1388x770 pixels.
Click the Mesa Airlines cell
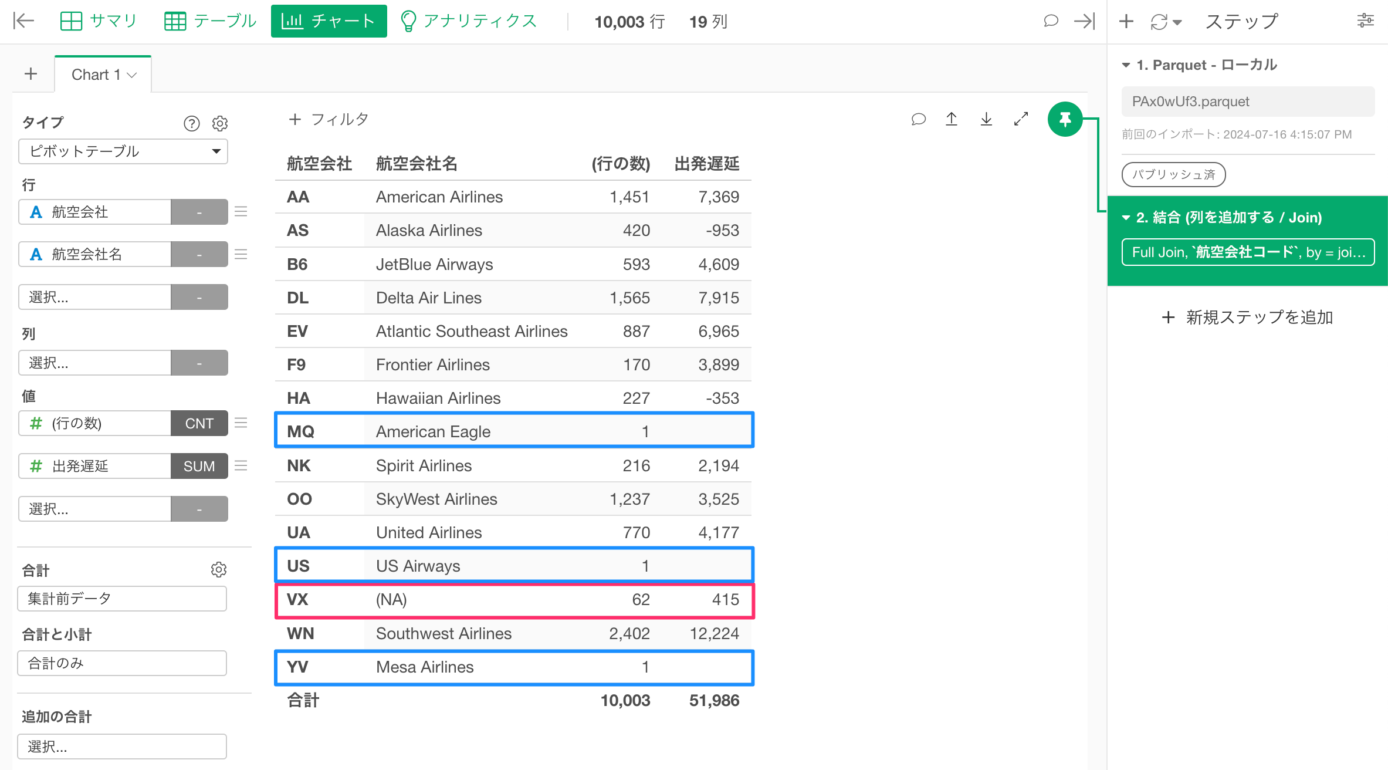425,667
